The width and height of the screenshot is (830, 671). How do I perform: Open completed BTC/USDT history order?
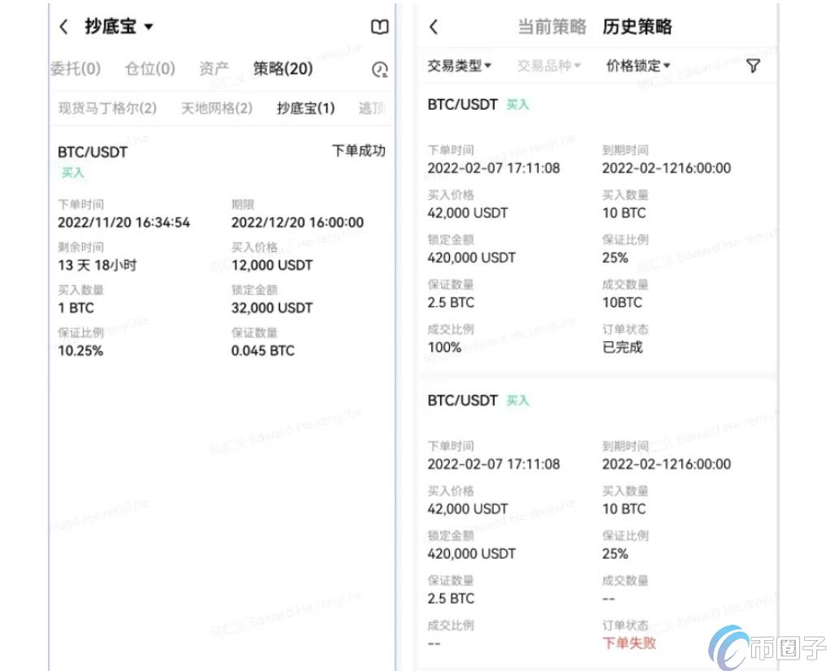click(598, 227)
